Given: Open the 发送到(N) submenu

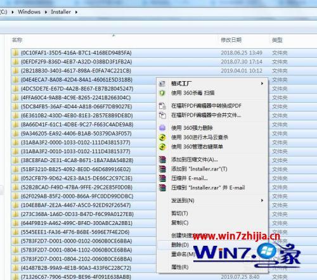Looking at the screenshot, I should 212,201.
